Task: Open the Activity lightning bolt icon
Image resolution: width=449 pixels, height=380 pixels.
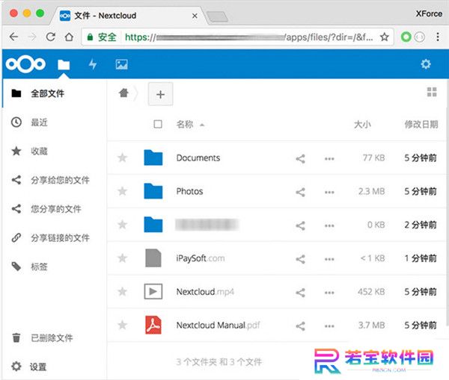Action: [93, 64]
